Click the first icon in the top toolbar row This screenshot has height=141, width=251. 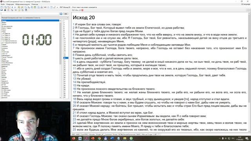pos(2,7)
